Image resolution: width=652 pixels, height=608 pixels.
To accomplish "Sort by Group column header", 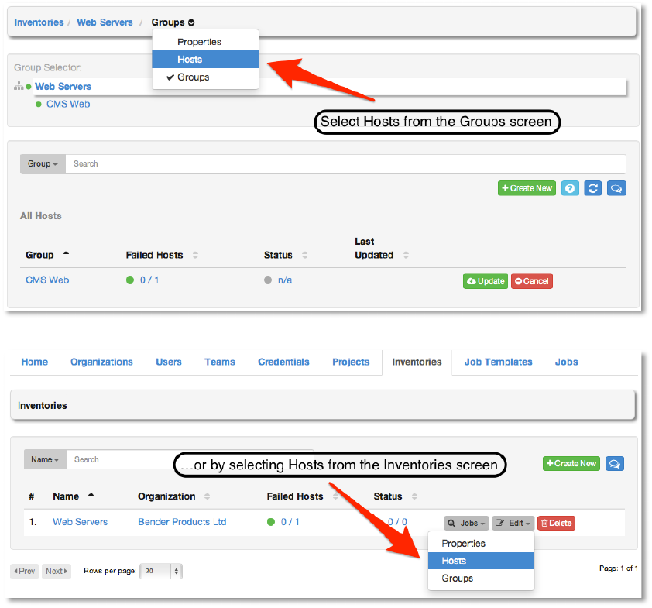I will [47, 255].
